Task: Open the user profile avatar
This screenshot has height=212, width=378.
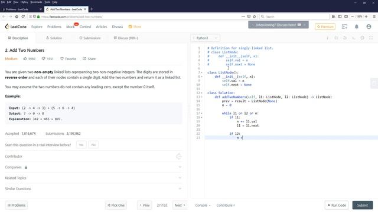Action: click(369, 26)
